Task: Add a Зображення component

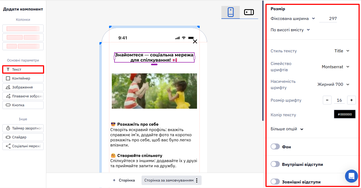Action: coord(23,87)
